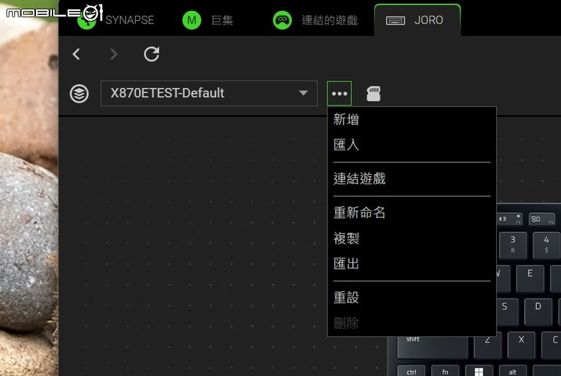This screenshot has width=561, height=376.
Task: Click the ctrl key on keyboard image
Action: click(x=411, y=371)
